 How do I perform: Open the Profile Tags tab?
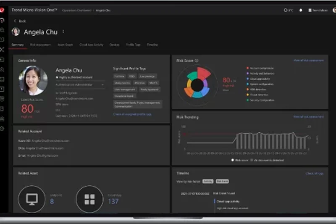coord(133,45)
